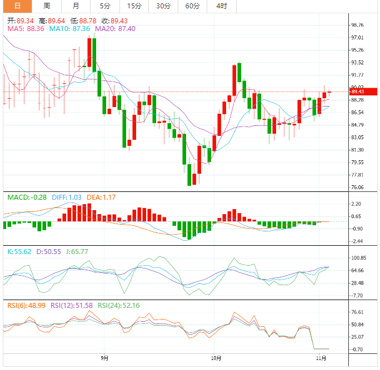Viewport: 380px width, 370px height.
Task: Switch to the 4时 interval tab
Action: tap(221, 6)
